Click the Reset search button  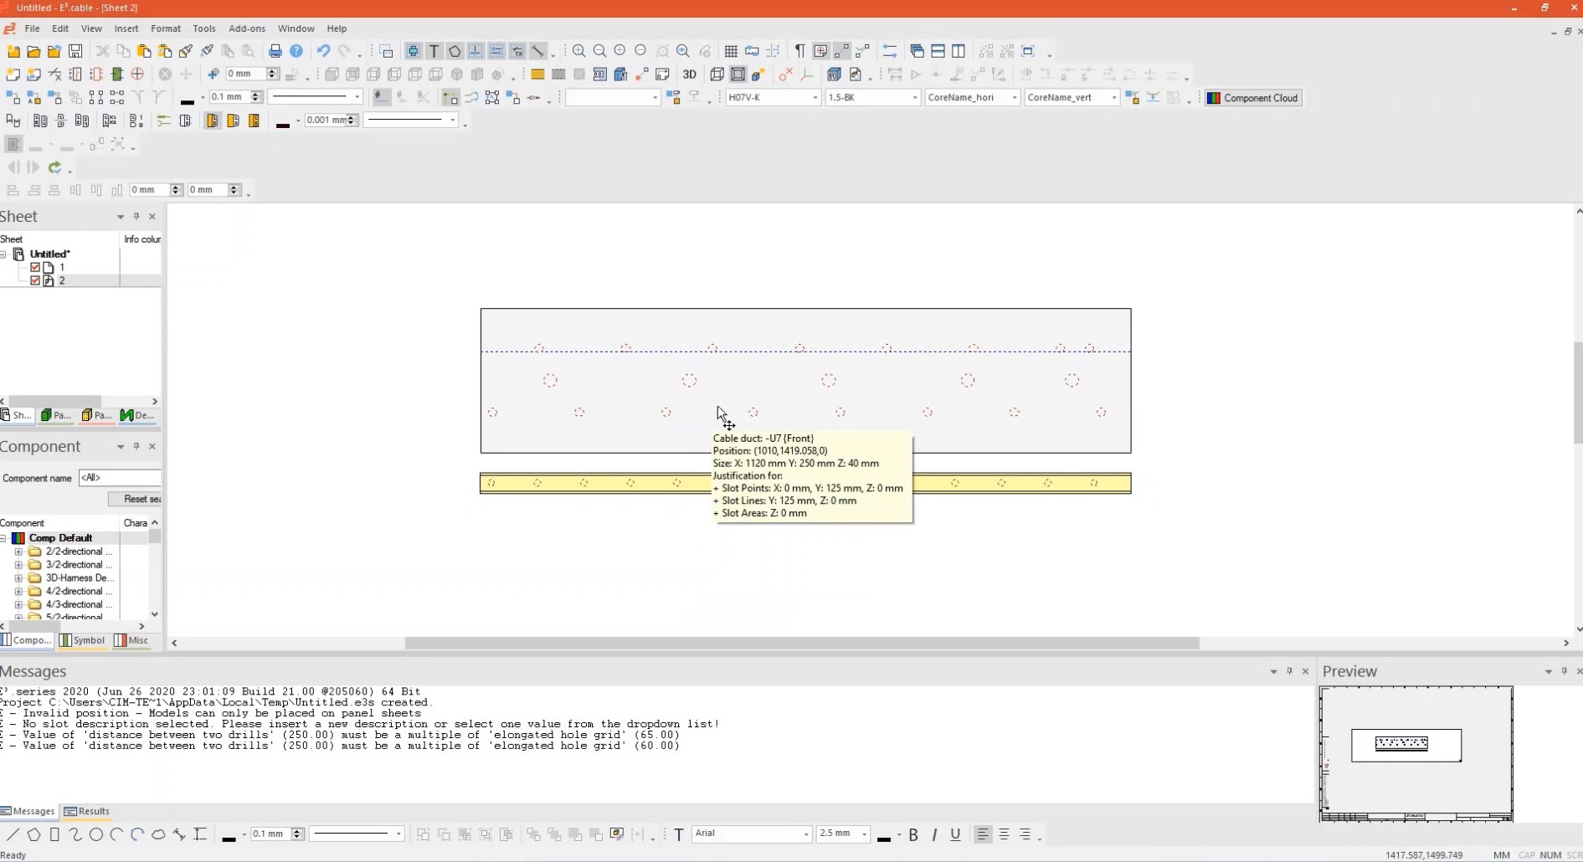click(x=135, y=499)
